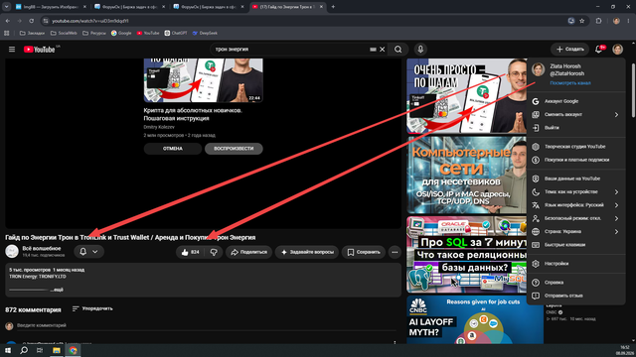Viewport: 636px width, 357px height.
Task: Open Ваши данные на YouTube
Action: 575,178
